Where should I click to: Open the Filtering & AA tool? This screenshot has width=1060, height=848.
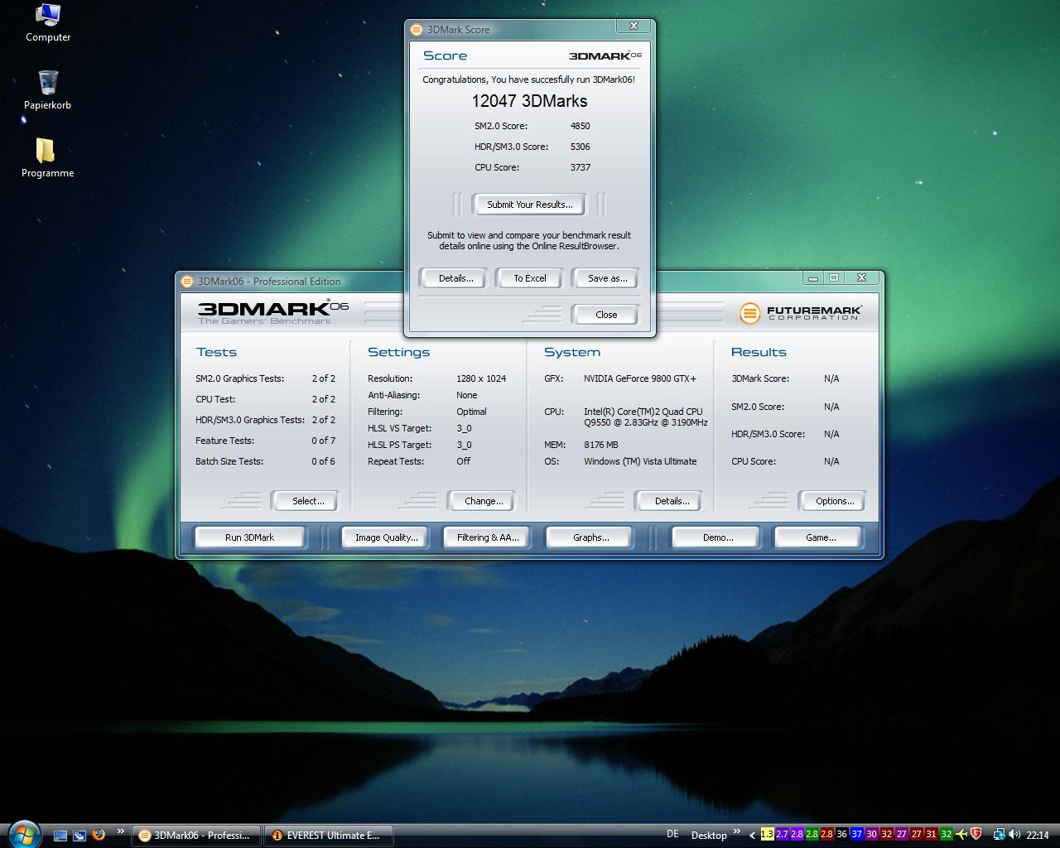[488, 537]
